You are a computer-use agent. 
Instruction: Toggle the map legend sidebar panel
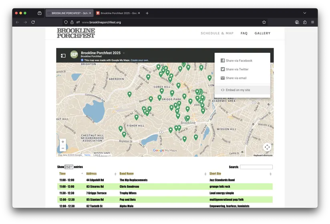pos(63,56)
